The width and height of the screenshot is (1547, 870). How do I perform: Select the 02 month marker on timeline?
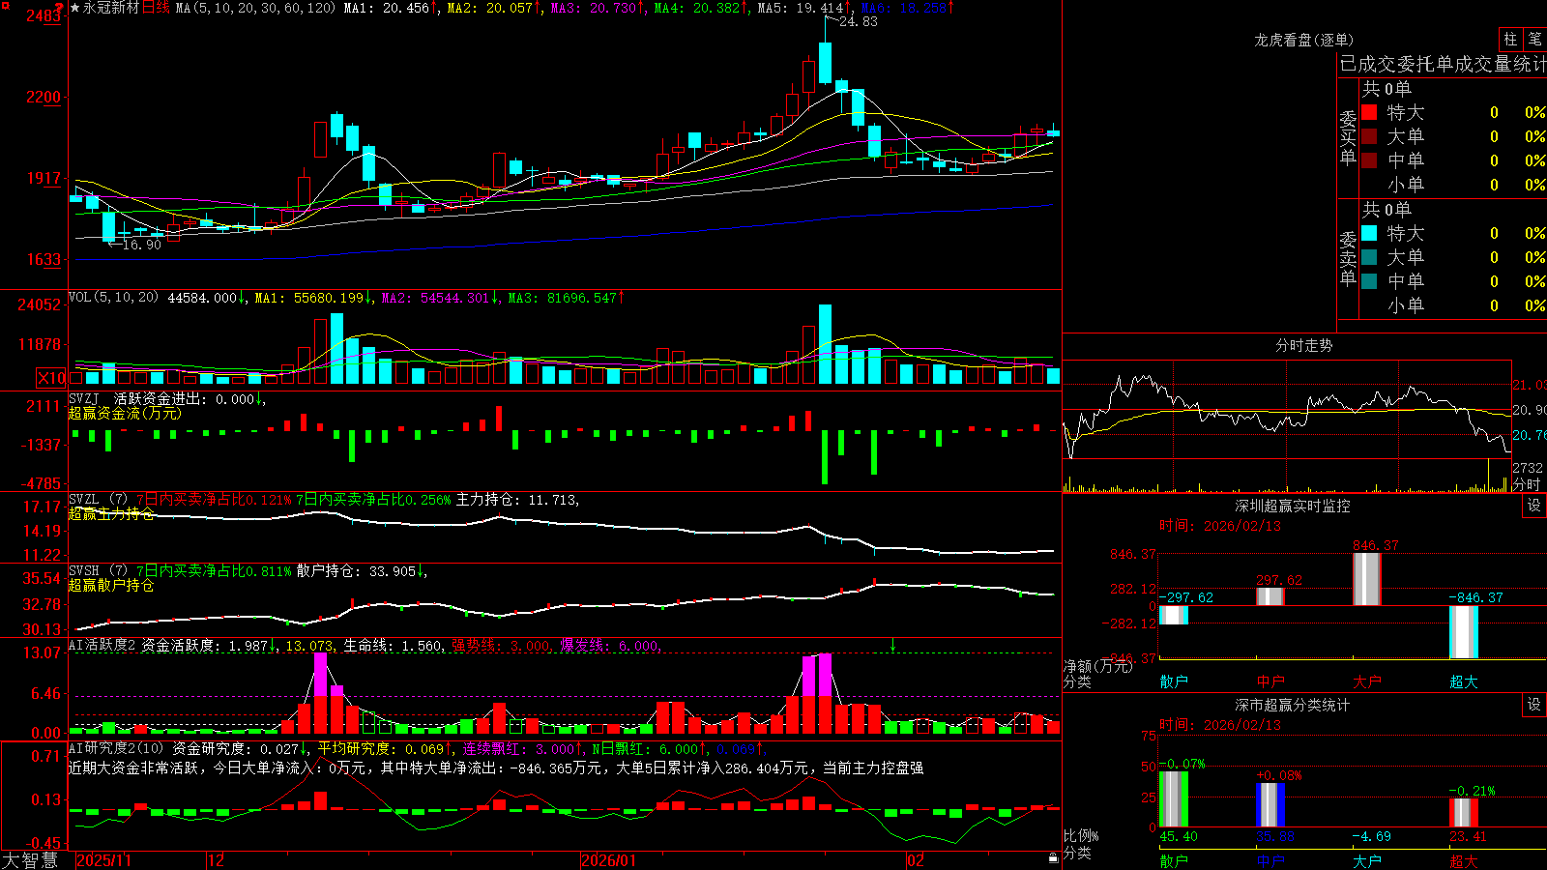pyautogui.click(x=916, y=860)
